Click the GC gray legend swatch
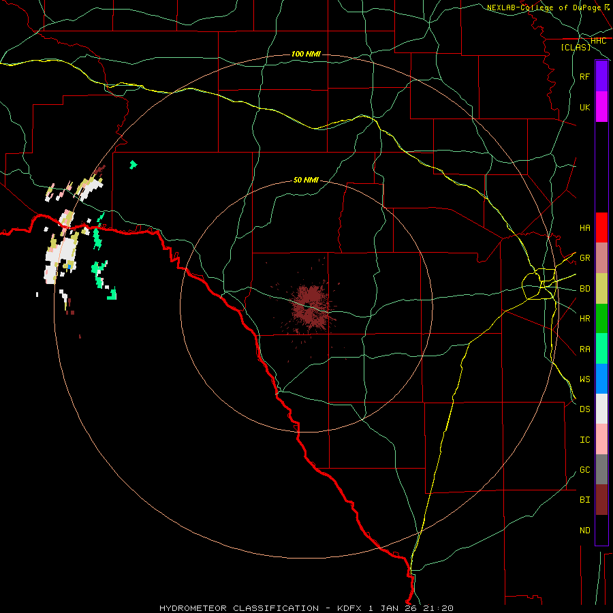613x613 pixels. coord(601,469)
